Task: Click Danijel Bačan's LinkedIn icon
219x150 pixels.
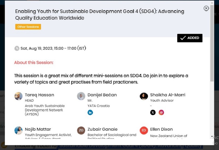Action: pos(90,112)
